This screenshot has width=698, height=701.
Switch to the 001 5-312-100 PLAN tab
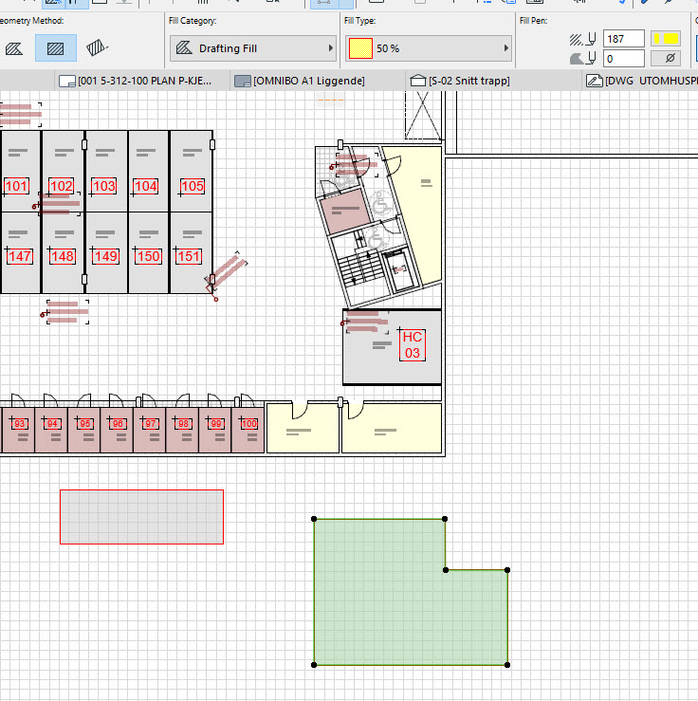[x=139, y=82]
